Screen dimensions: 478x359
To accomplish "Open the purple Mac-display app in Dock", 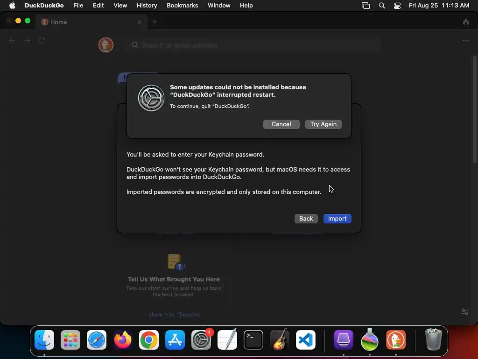I will click(x=344, y=340).
